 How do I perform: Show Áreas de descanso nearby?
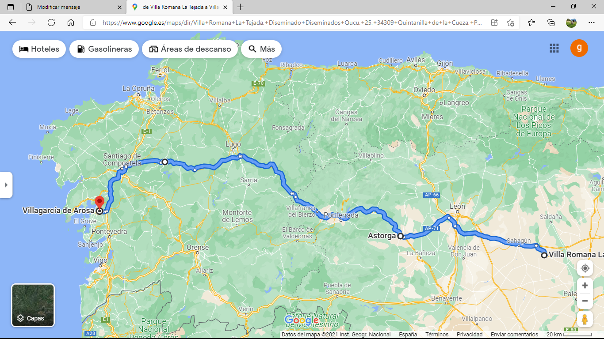pyautogui.click(x=190, y=49)
